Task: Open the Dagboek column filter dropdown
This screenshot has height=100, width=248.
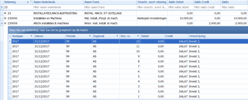Action: tap(117, 36)
